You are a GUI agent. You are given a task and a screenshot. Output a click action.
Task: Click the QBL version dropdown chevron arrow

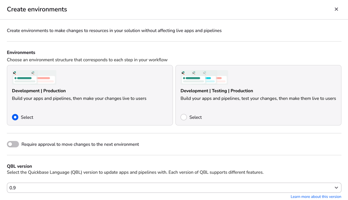click(336, 188)
